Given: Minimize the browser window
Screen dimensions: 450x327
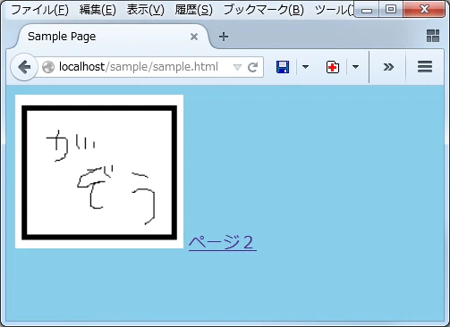Looking at the screenshot, I should coord(367,10).
